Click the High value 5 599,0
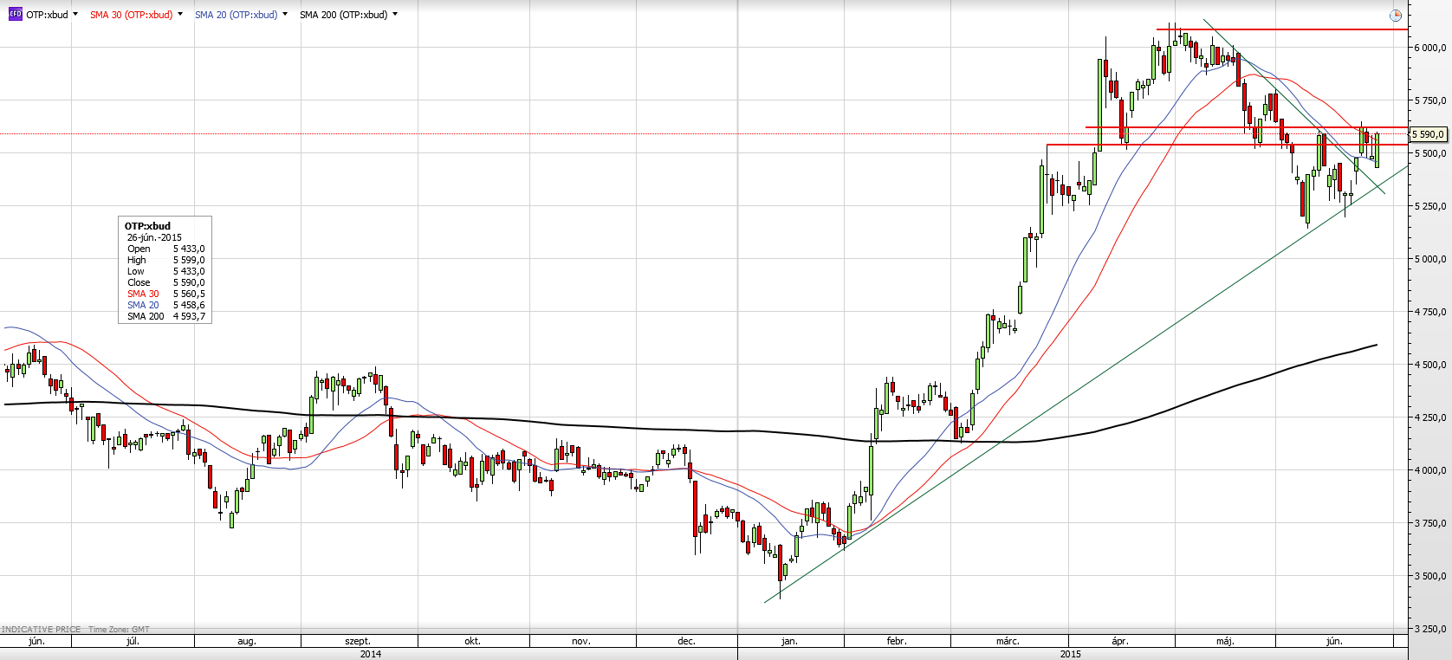The image size is (1452, 660). pyautogui.click(x=189, y=260)
